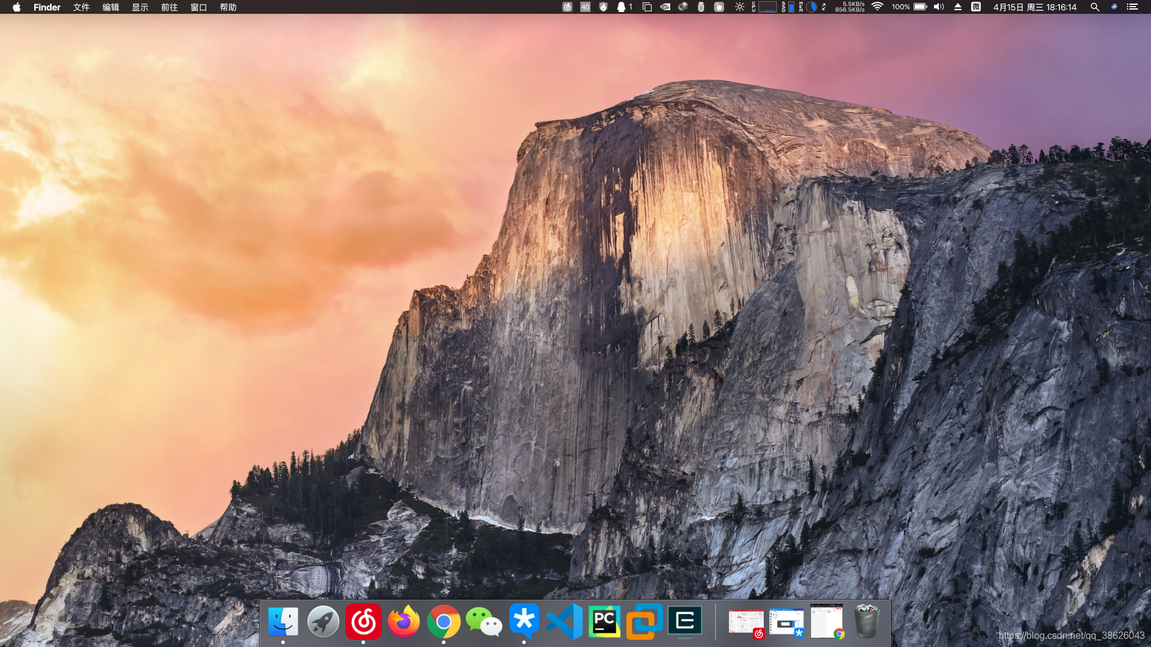Screen dimensions: 1151x647
Task: Open WeChat from the Dock
Action: 484,622
